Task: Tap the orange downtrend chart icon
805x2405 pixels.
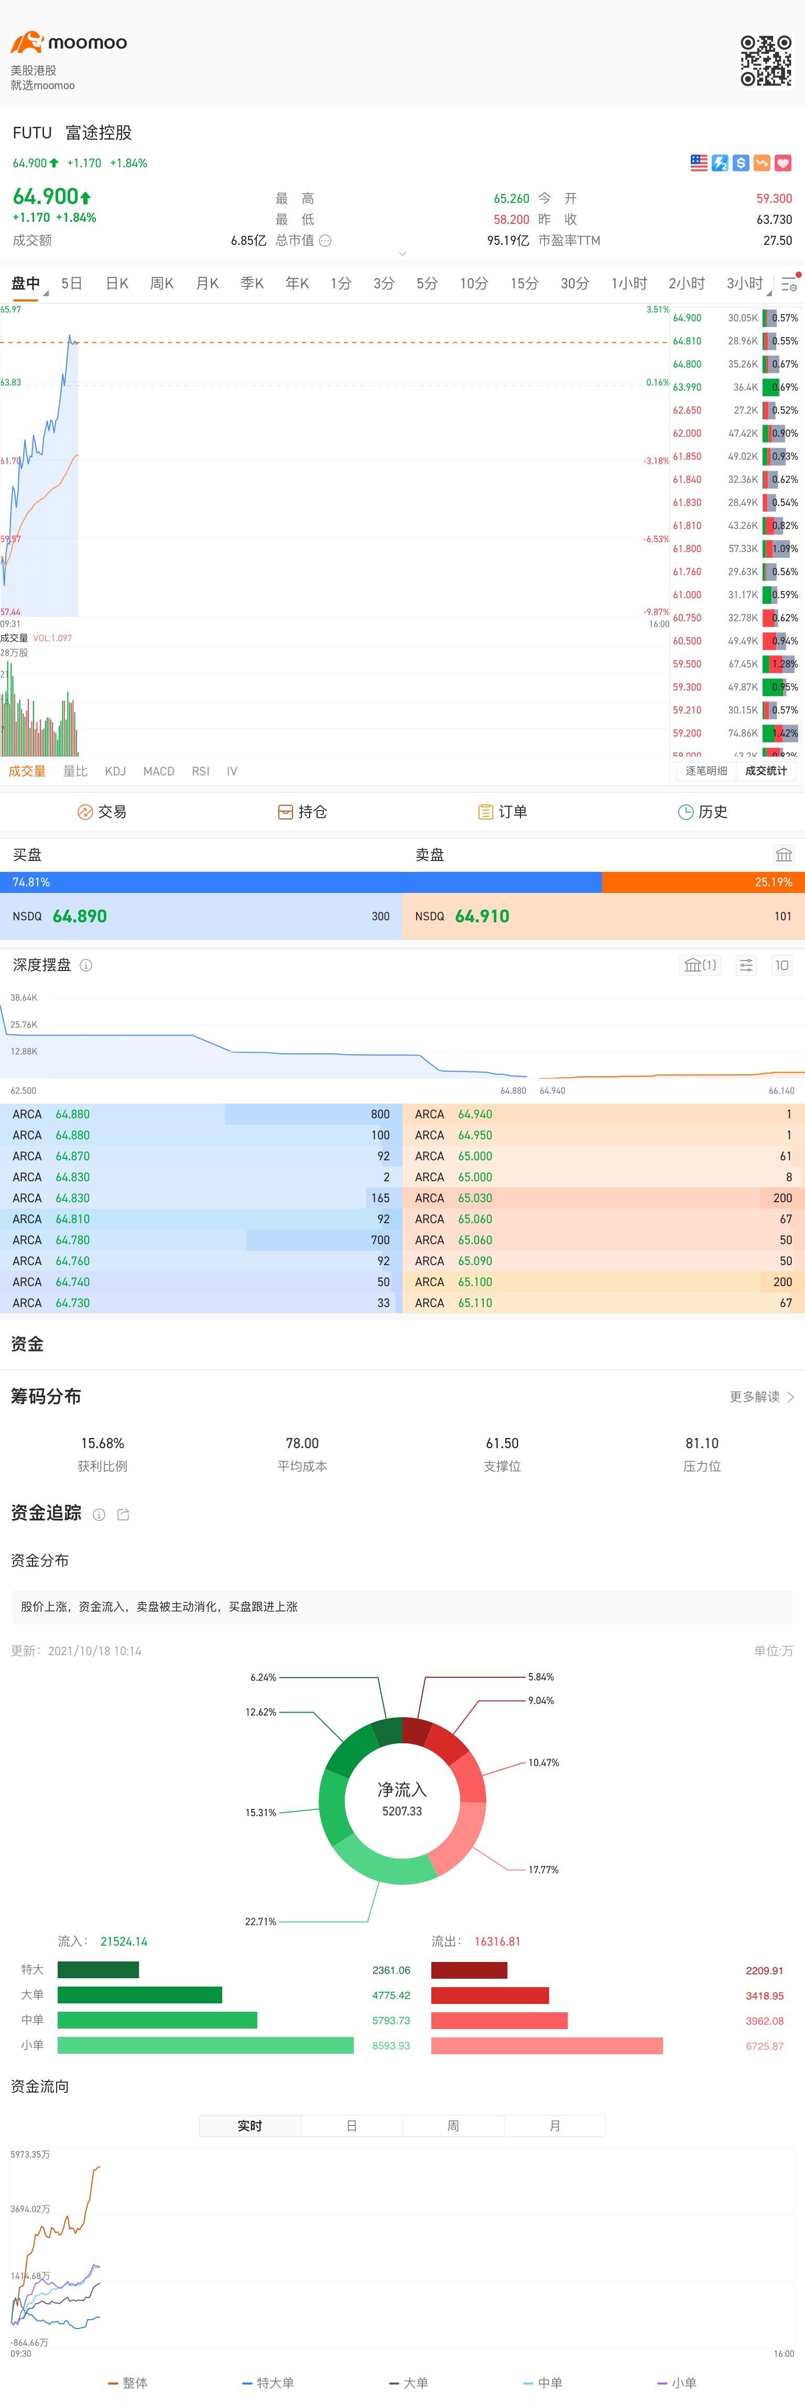Action: coord(761,163)
